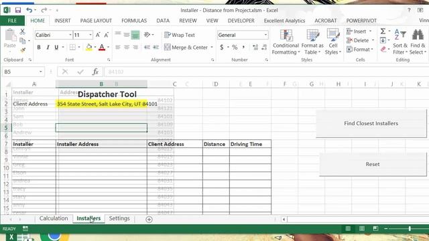Click Find Closest Installers button
The width and height of the screenshot is (429, 241).
coord(371,123)
